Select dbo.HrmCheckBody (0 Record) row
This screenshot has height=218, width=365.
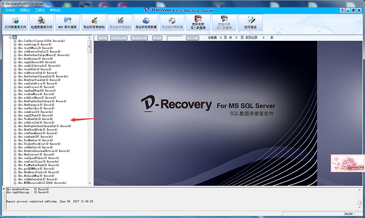37,130
